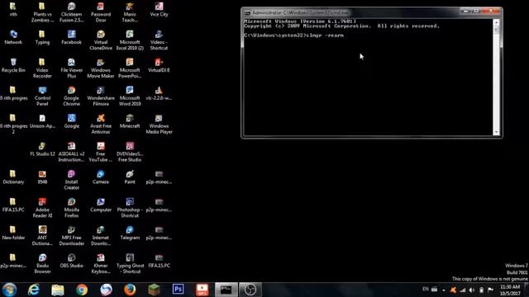Select the Minecraft desktop icon
The height and width of the screenshot is (297, 529).
pos(130,121)
